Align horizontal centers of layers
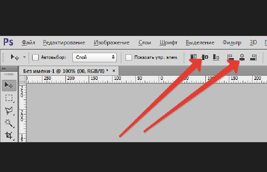267x172 pixels. pos(242,57)
